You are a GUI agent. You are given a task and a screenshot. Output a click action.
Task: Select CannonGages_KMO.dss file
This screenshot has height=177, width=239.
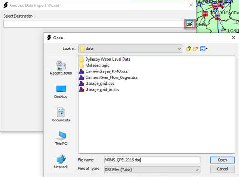pyautogui.click(x=103, y=72)
